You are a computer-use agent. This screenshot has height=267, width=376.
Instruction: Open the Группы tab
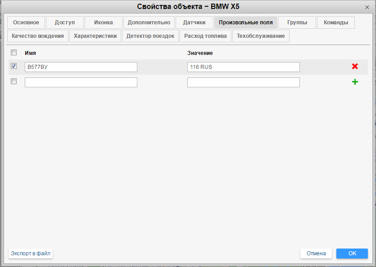(x=297, y=23)
